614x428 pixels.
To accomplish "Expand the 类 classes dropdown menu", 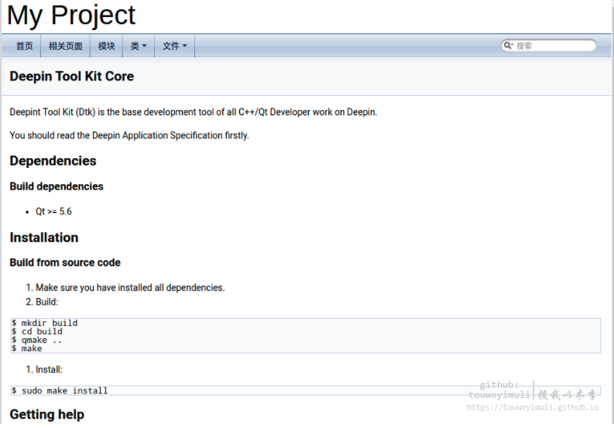I will coord(139,46).
